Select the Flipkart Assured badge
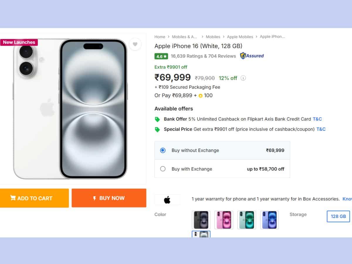 pyautogui.click(x=252, y=56)
